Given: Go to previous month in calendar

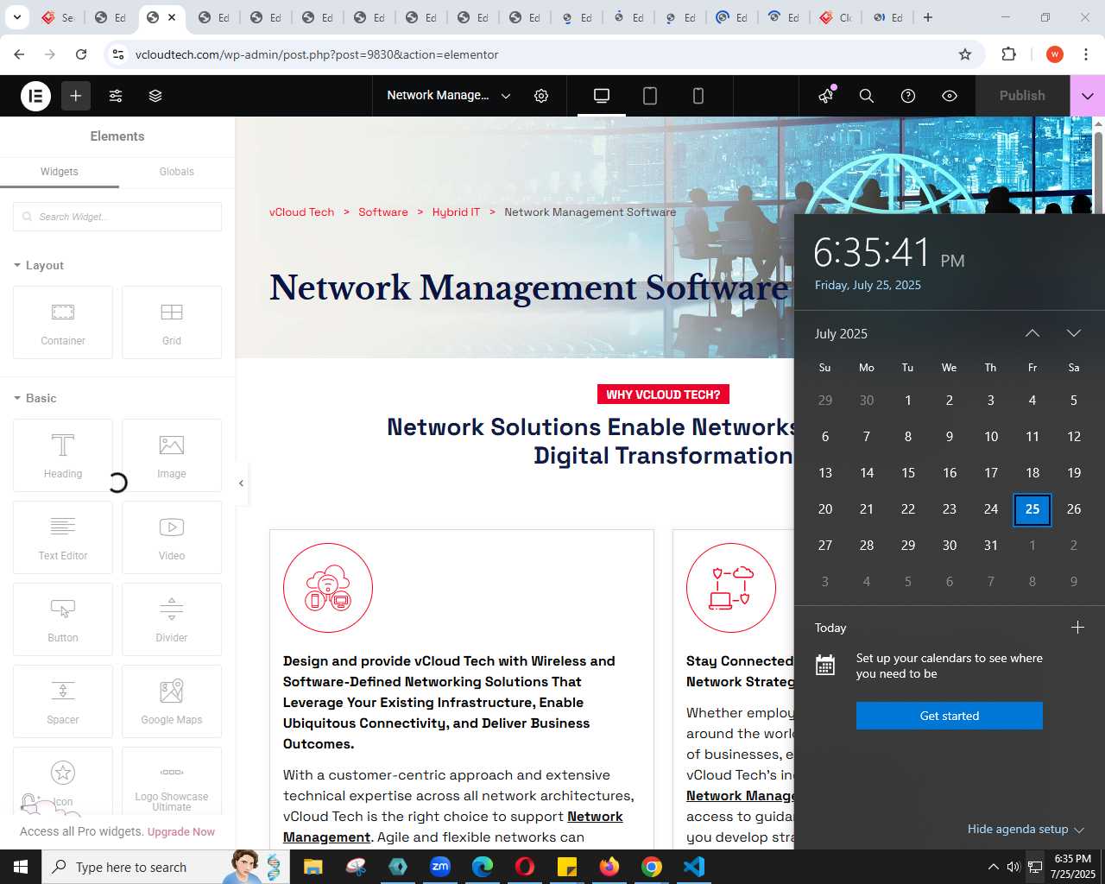Looking at the screenshot, I should pos(1032,333).
